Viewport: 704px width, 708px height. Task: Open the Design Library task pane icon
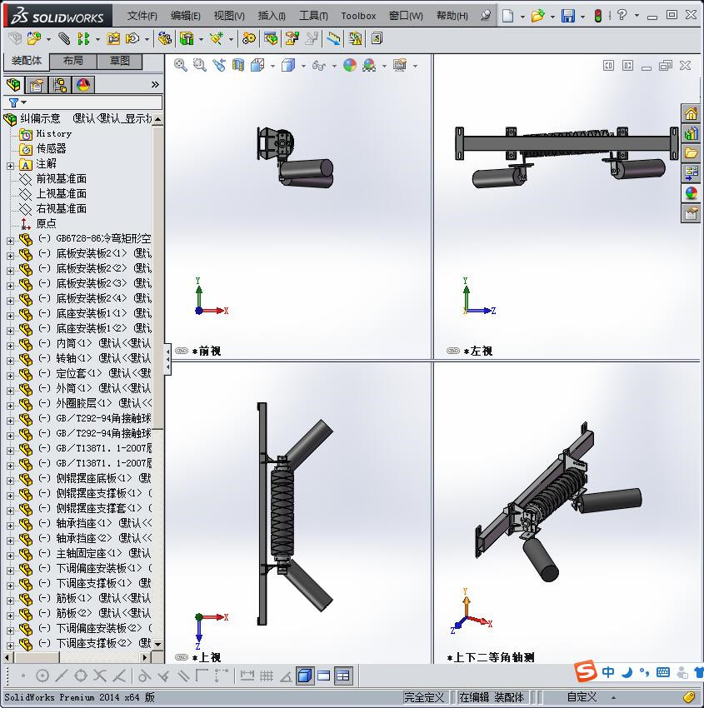pyautogui.click(x=691, y=133)
